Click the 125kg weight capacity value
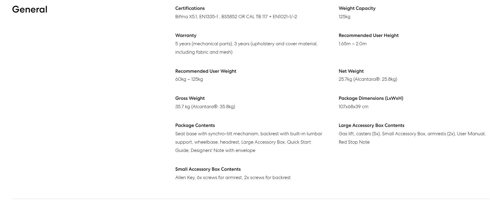490x202 pixels. [344, 17]
